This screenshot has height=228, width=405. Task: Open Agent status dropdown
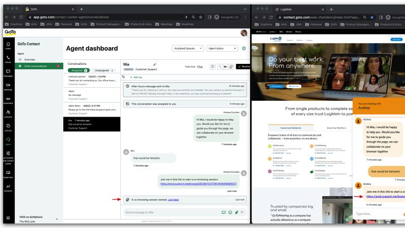click(x=222, y=48)
